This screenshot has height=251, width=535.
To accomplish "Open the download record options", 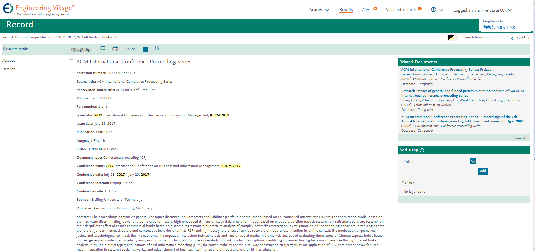I will pyautogui.click(x=128, y=49).
